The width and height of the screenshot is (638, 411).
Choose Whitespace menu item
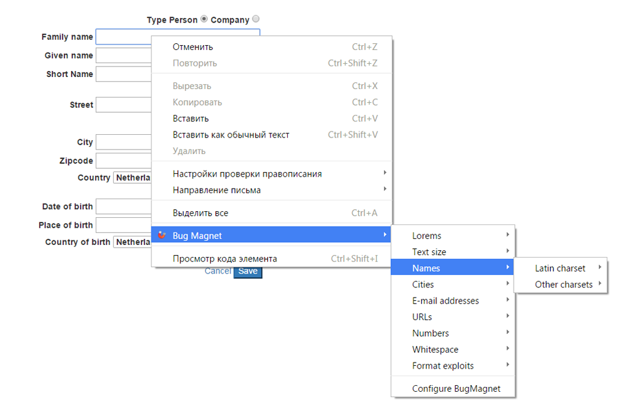pyautogui.click(x=435, y=349)
